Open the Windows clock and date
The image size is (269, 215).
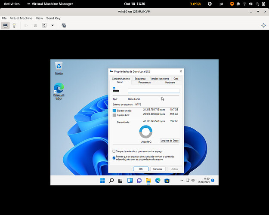pos(204,180)
